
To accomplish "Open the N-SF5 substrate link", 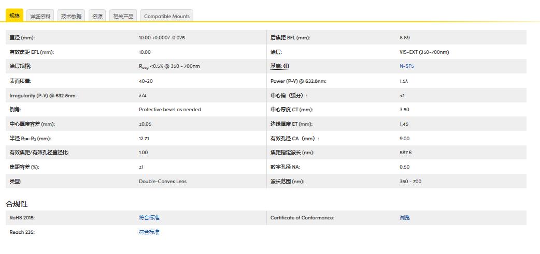I will [406, 66].
